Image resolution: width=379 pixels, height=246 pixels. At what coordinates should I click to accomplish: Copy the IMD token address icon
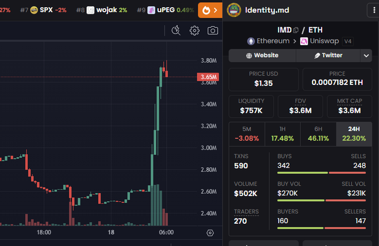coord(295,31)
